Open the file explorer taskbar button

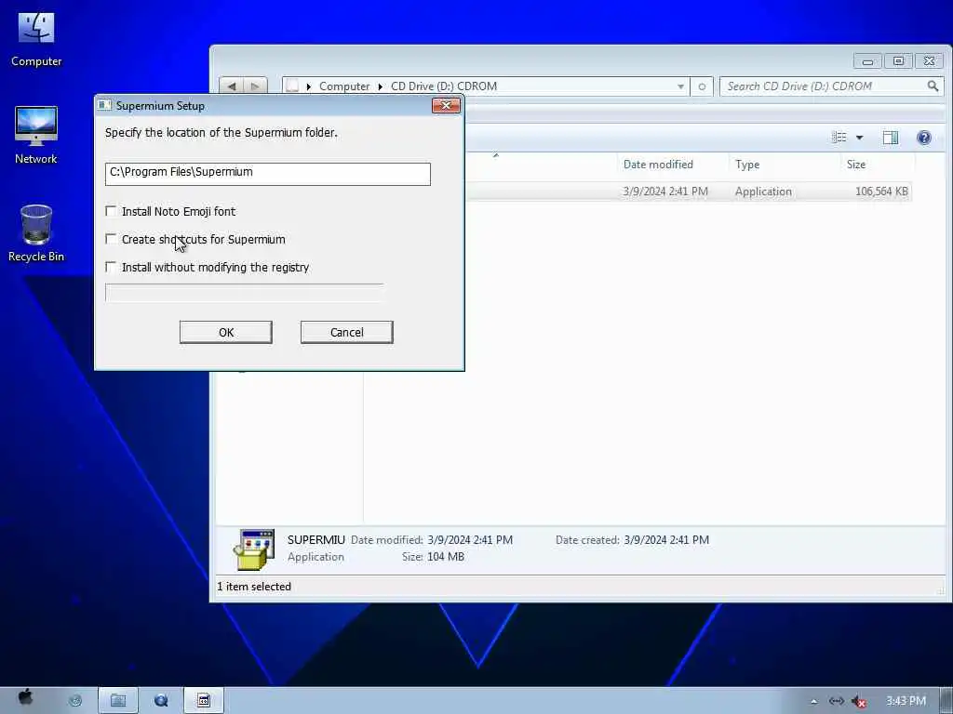[x=118, y=700]
